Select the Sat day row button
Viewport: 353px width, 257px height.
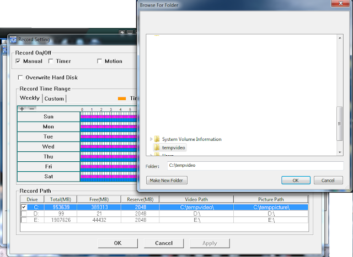[x=49, y=177]
